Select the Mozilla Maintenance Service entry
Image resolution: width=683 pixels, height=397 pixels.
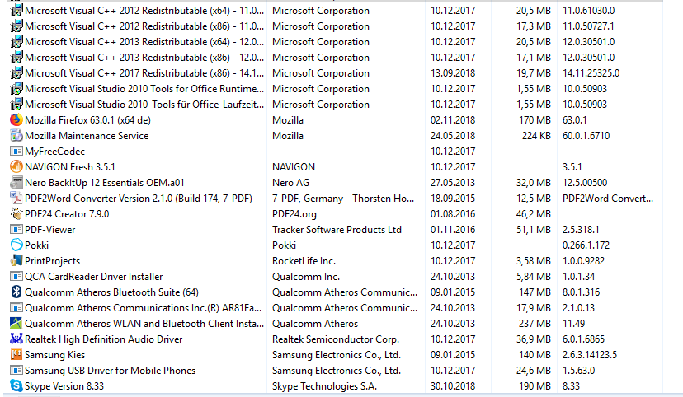[87, 136]
